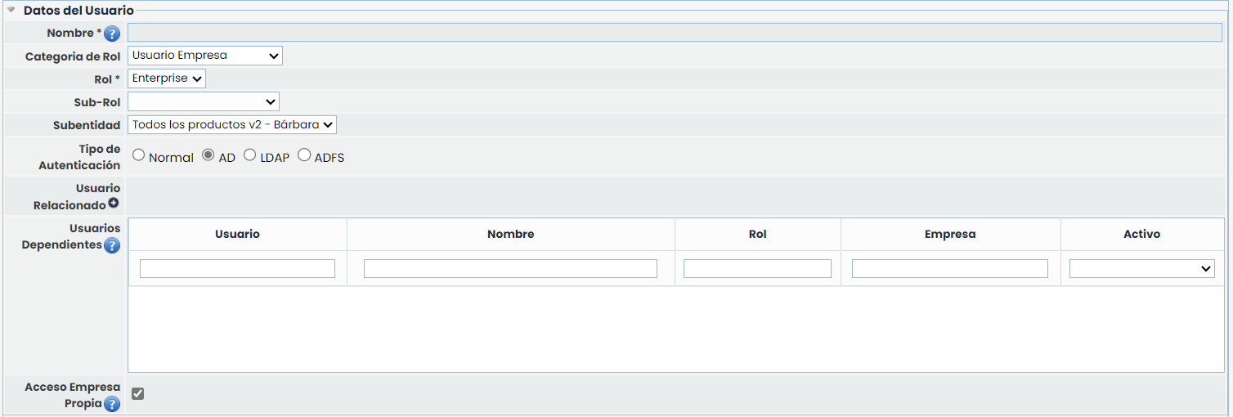1233x417 pixels.
Task: Open help for Usuarios Dependientes
Action: 112,245
